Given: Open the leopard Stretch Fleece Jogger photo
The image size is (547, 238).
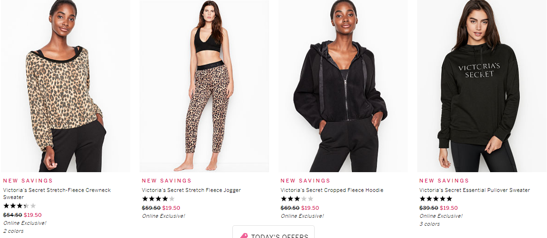Looking at the screenshot, I should pyautogui.click(x=205, y=86).
